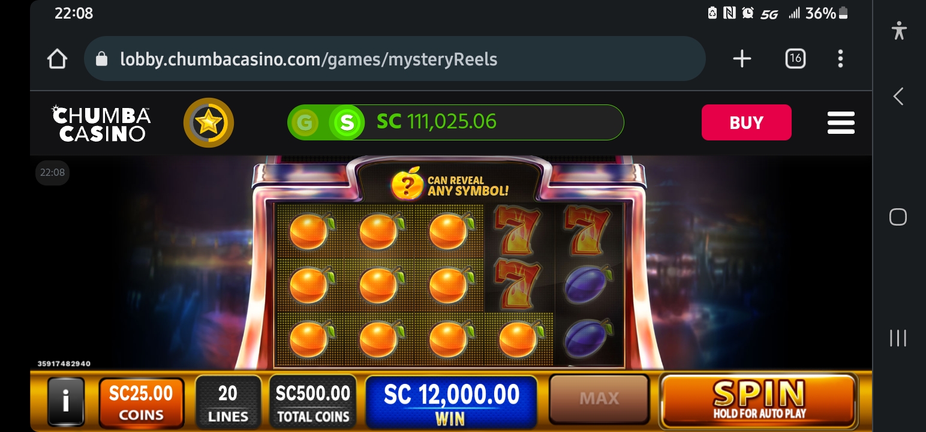926x432 pixels.
Task: Click the MAX bet button
Action: [599, 398]
